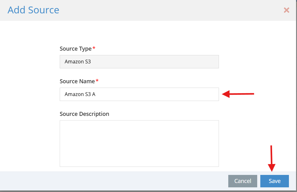
Task: Click the Source Description label
Action: pyautogui.click(x=84, y=114)
